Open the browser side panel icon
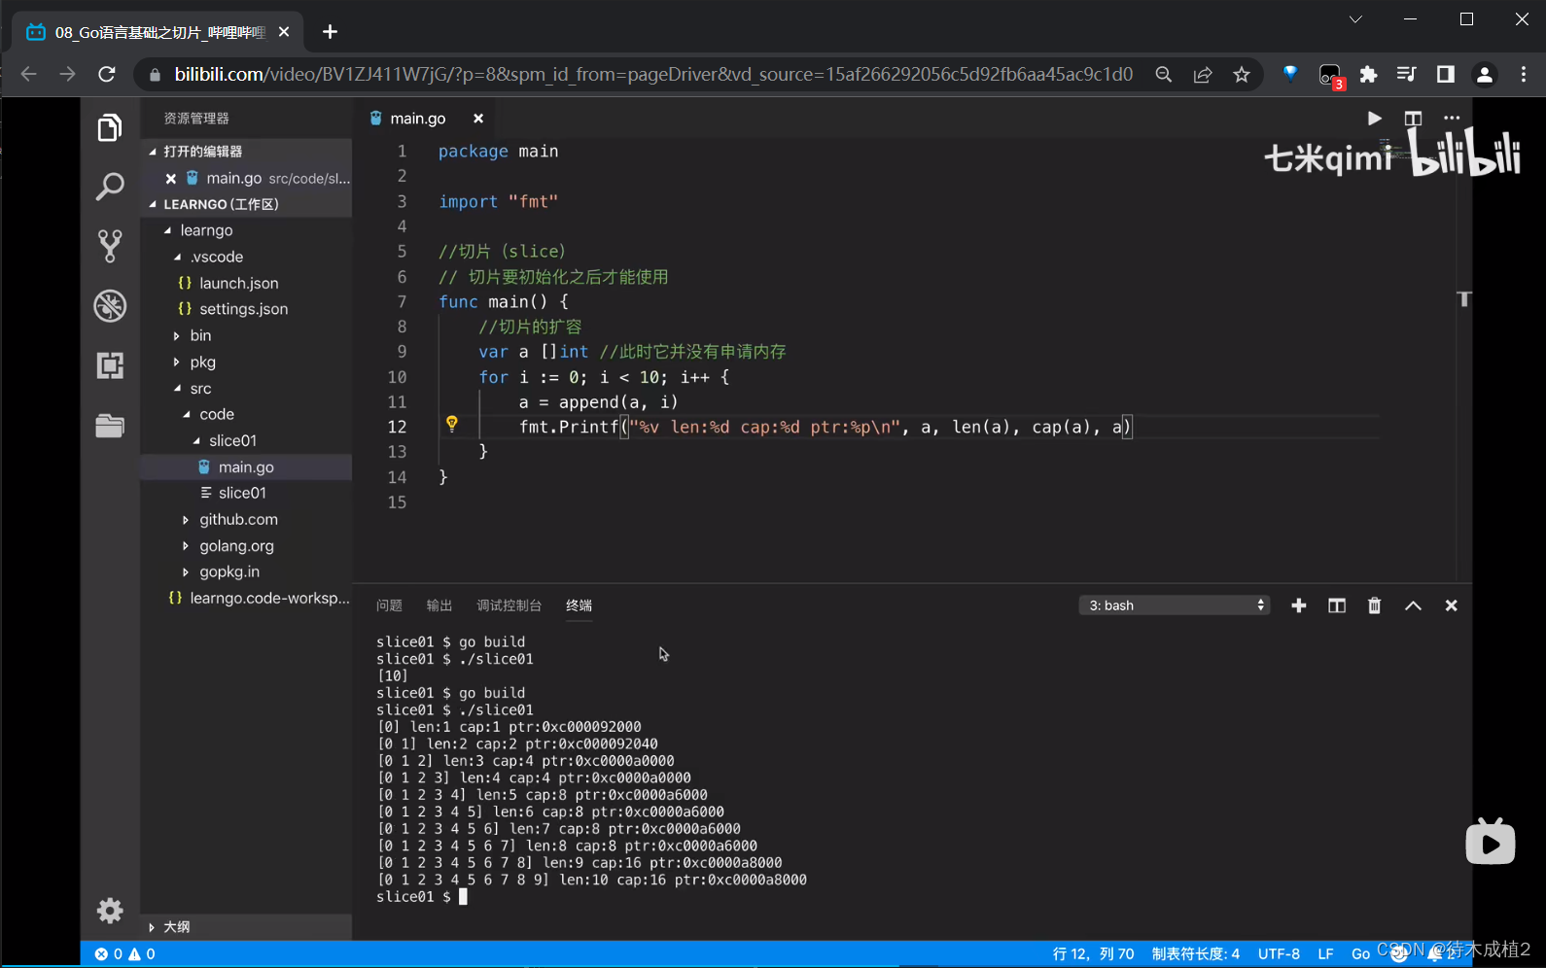 pyautogui.click(x=1446, y=75)
